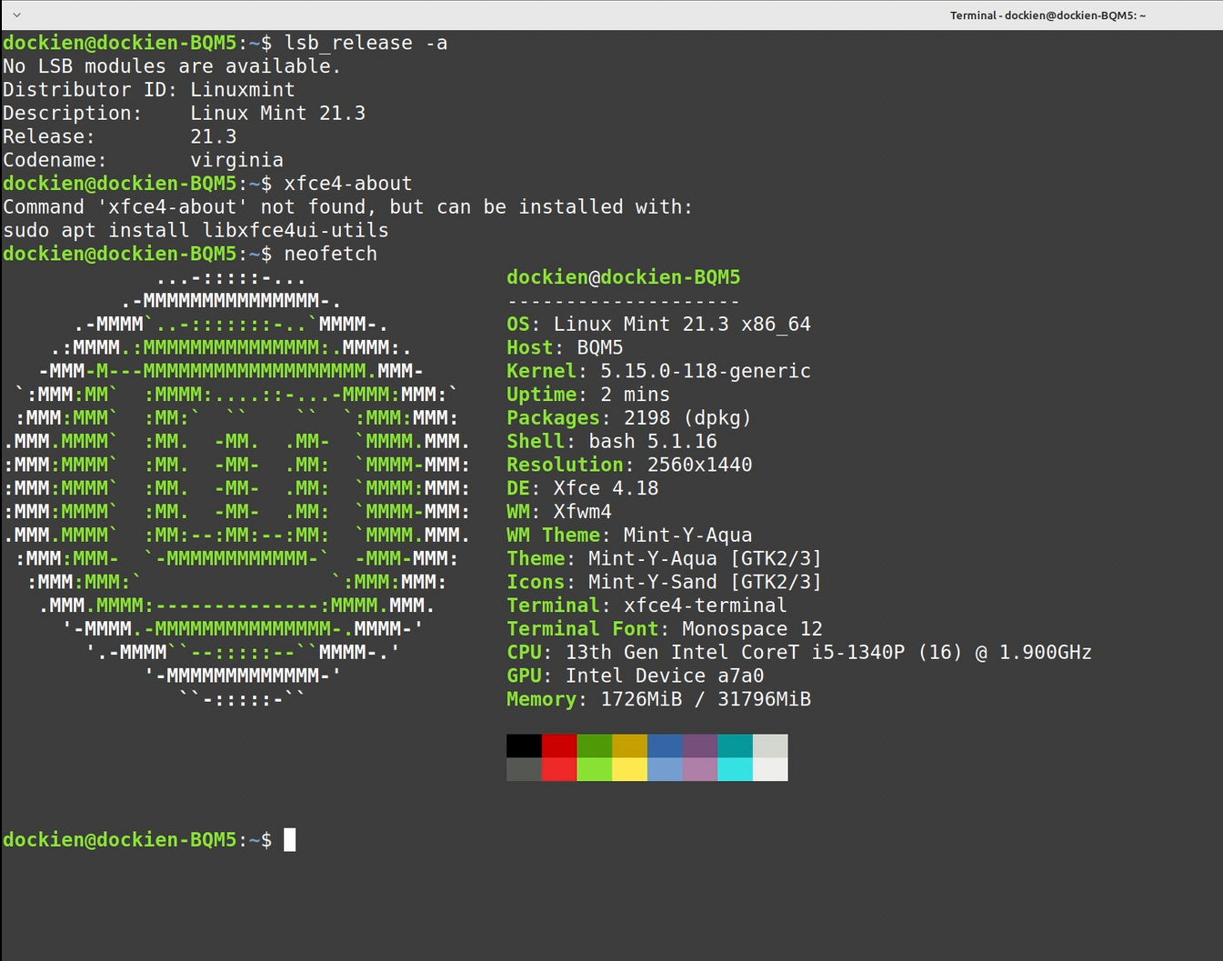Open the window menu chevron in title bar
Screen dimensions: 1223x961
tap(16, 15)
